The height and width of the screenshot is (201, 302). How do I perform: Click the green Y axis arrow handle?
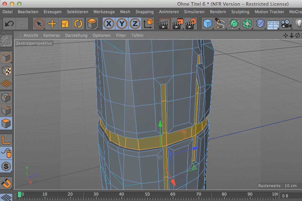160,123
